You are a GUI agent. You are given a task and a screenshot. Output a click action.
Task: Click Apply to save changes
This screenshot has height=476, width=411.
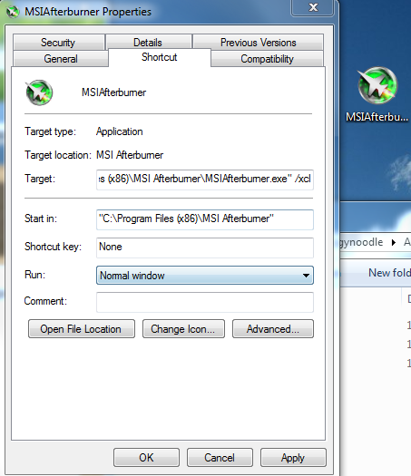click(293, 458)
